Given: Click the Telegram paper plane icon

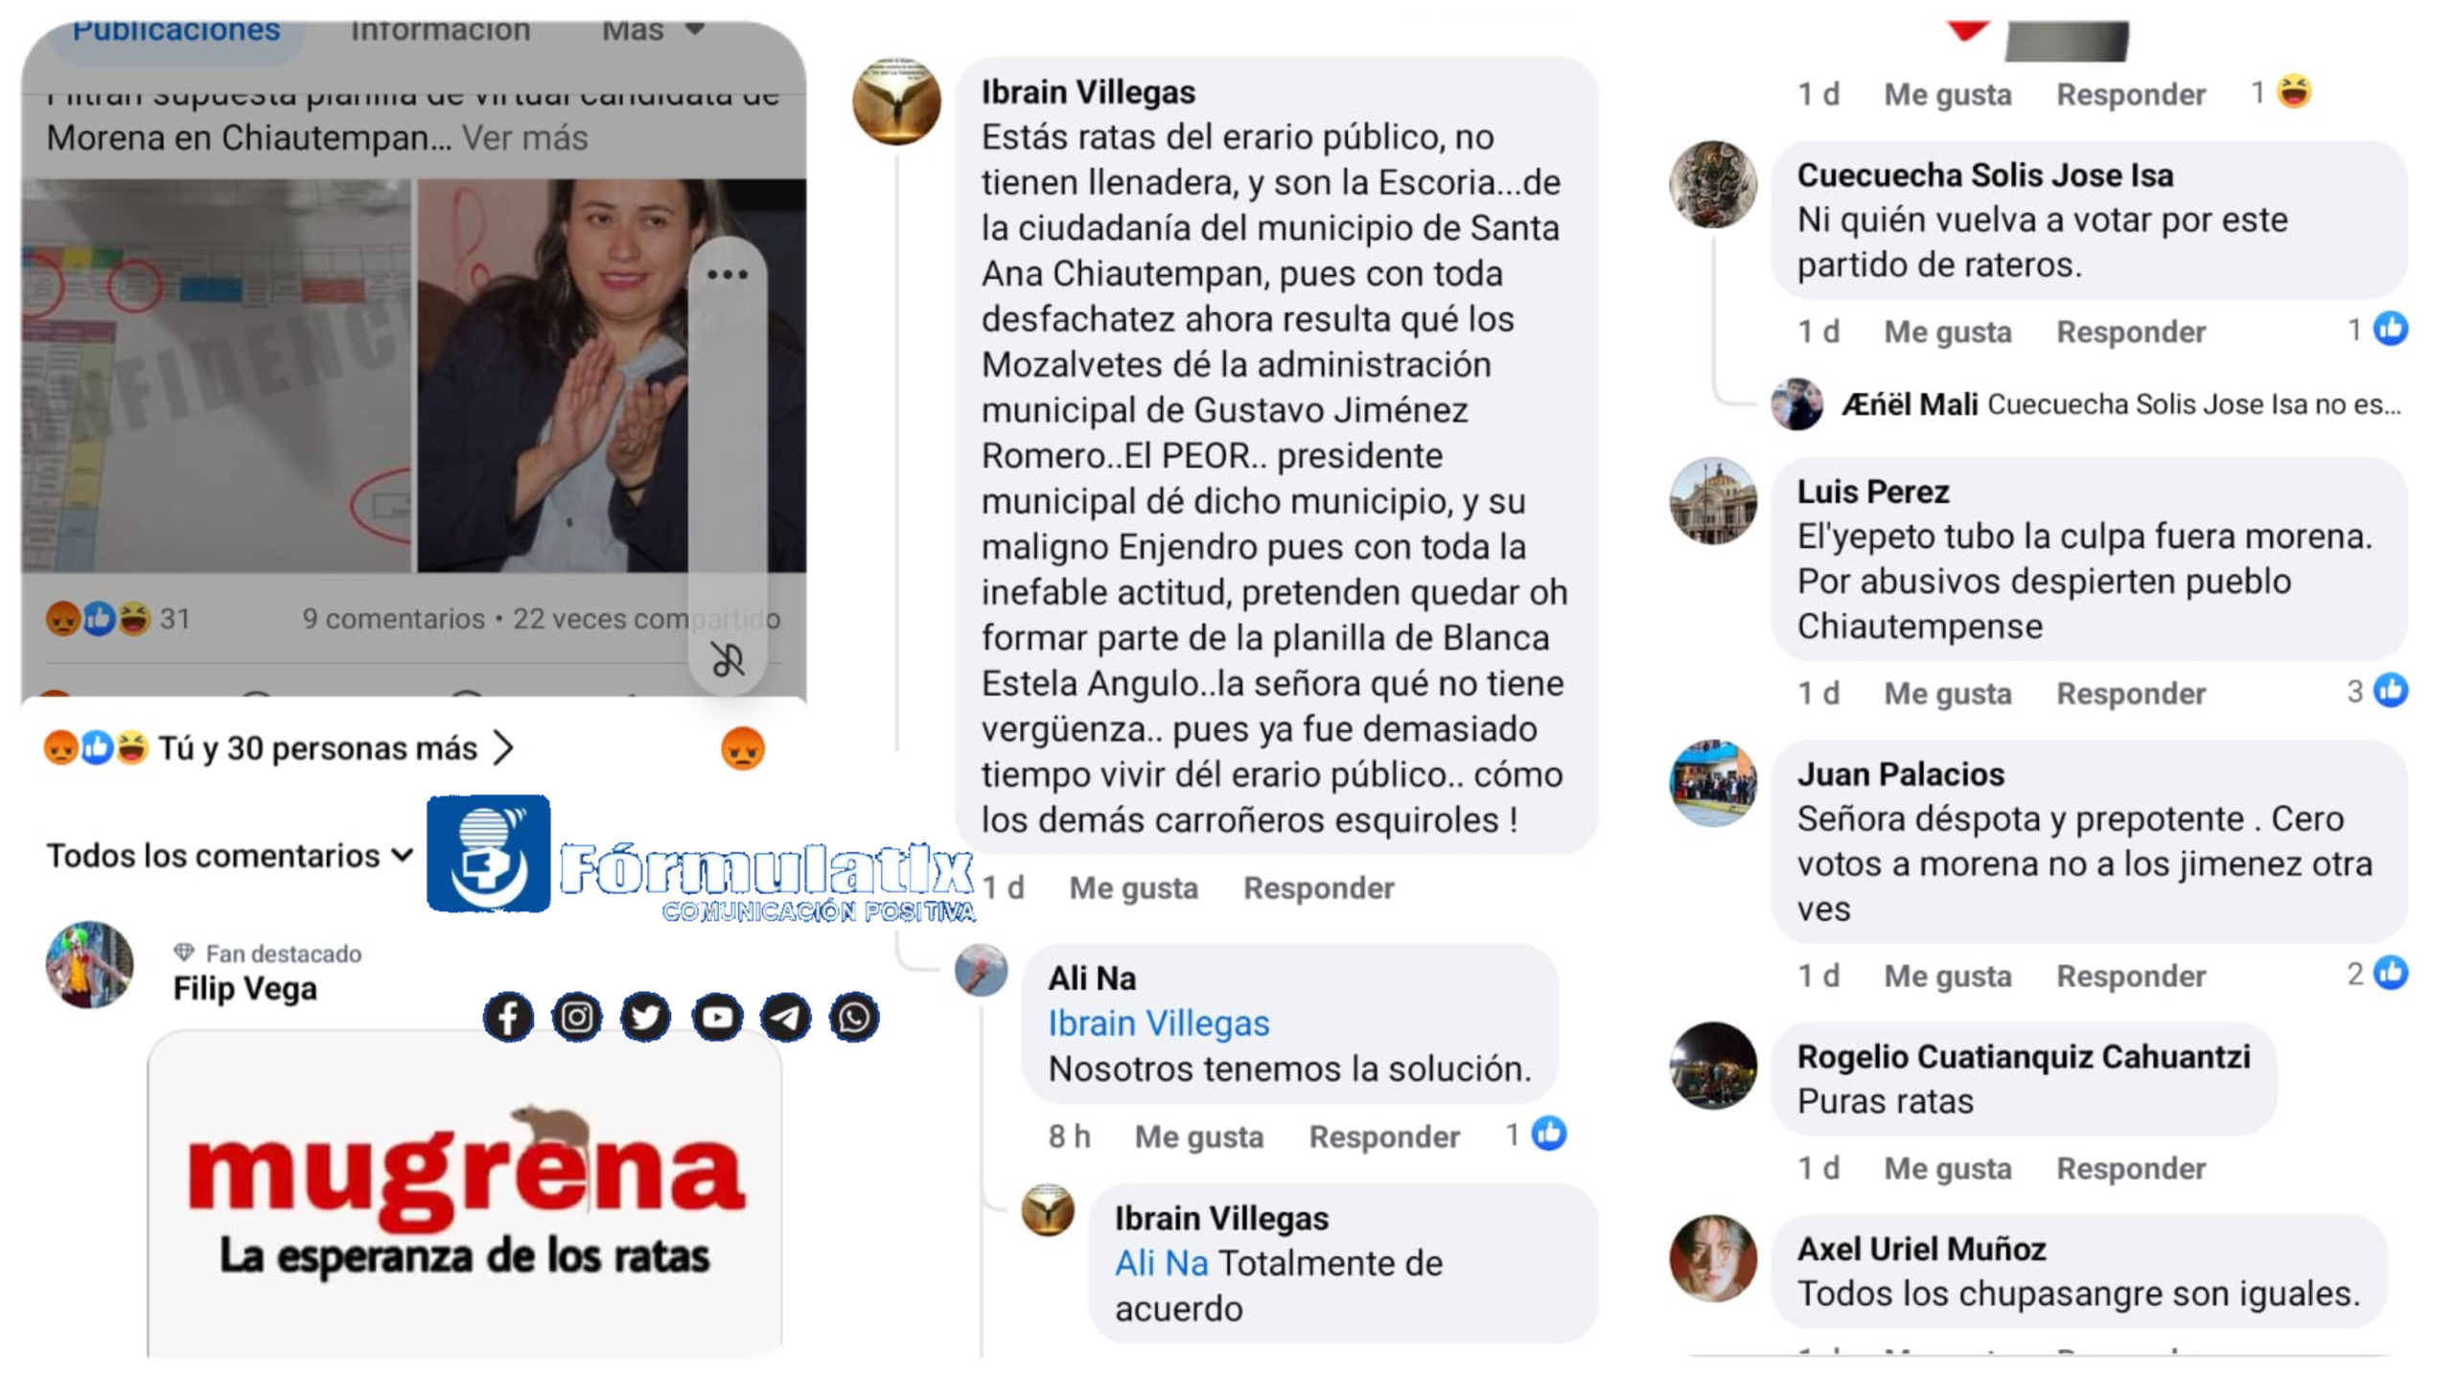Looking at the screenshot, I should (786, 1017).
